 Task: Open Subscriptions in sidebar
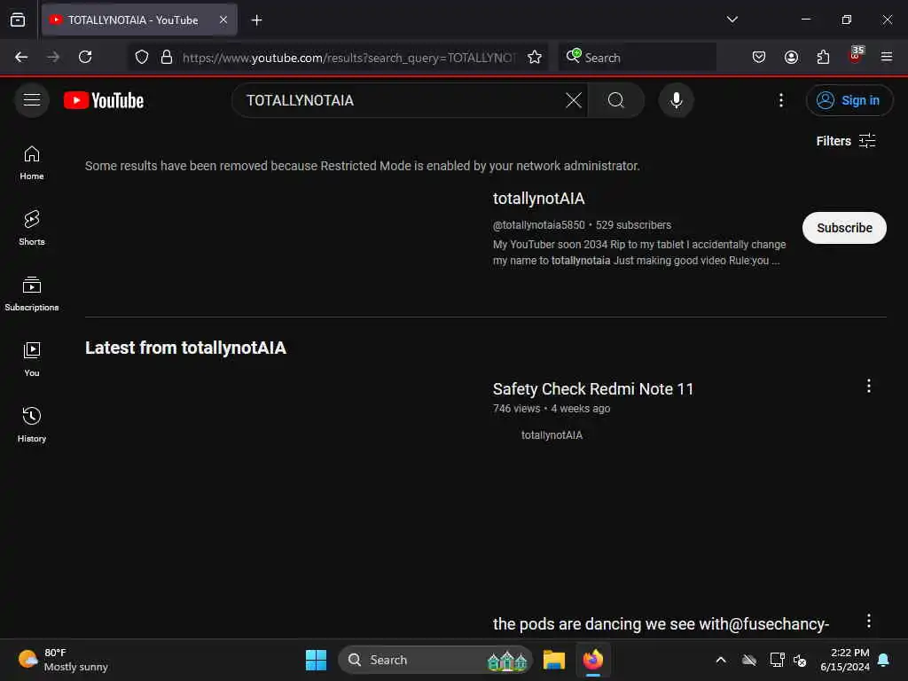32,294
